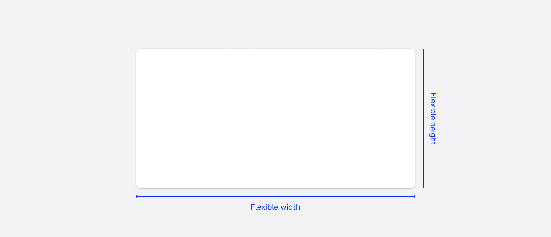Screen dimensions: 551x237
Task: Click the white card container
Action: click(x=275, y=119)
